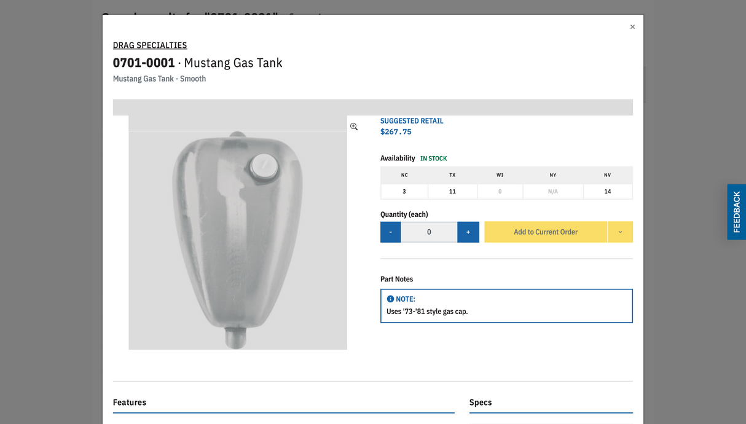Click the info icon in Part Notes
746x424 pixels.
pos(390,299)
